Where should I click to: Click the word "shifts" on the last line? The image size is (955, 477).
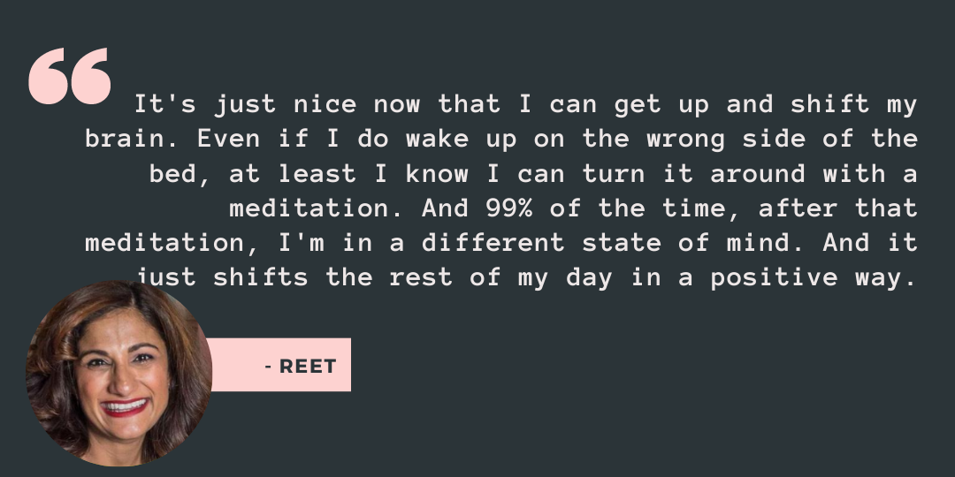[x=261, y=278]
